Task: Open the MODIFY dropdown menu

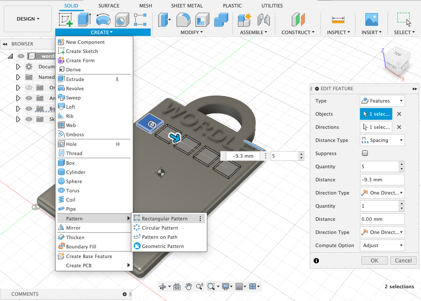Action: click(191, 32)
